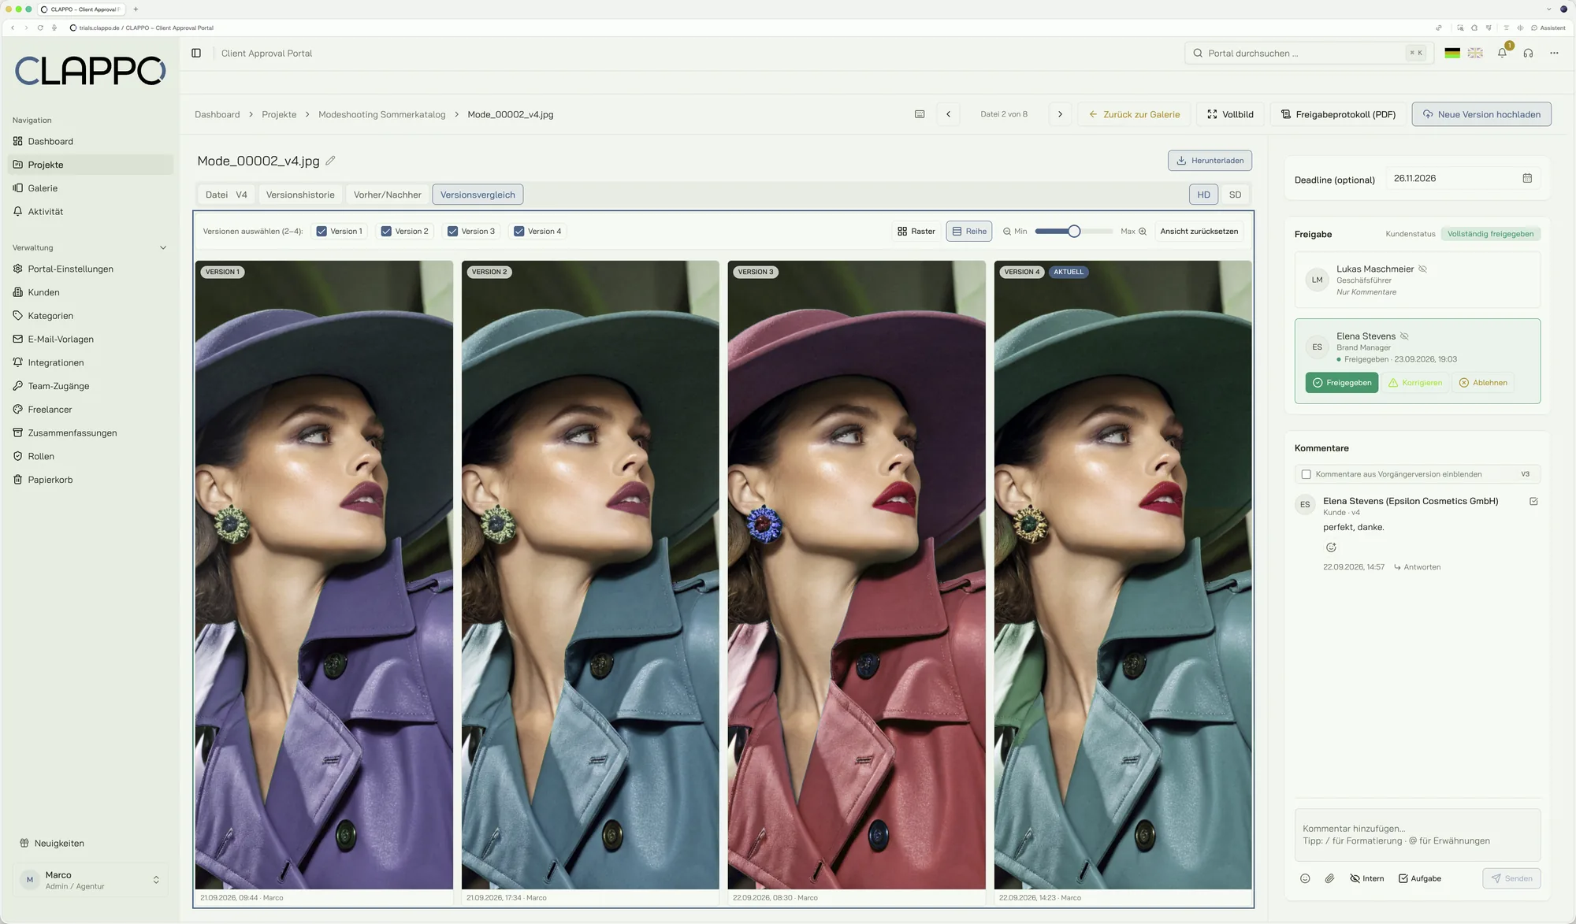Select the SD quality option
Screen dimensions: 1576x924
pos(1235,195)
